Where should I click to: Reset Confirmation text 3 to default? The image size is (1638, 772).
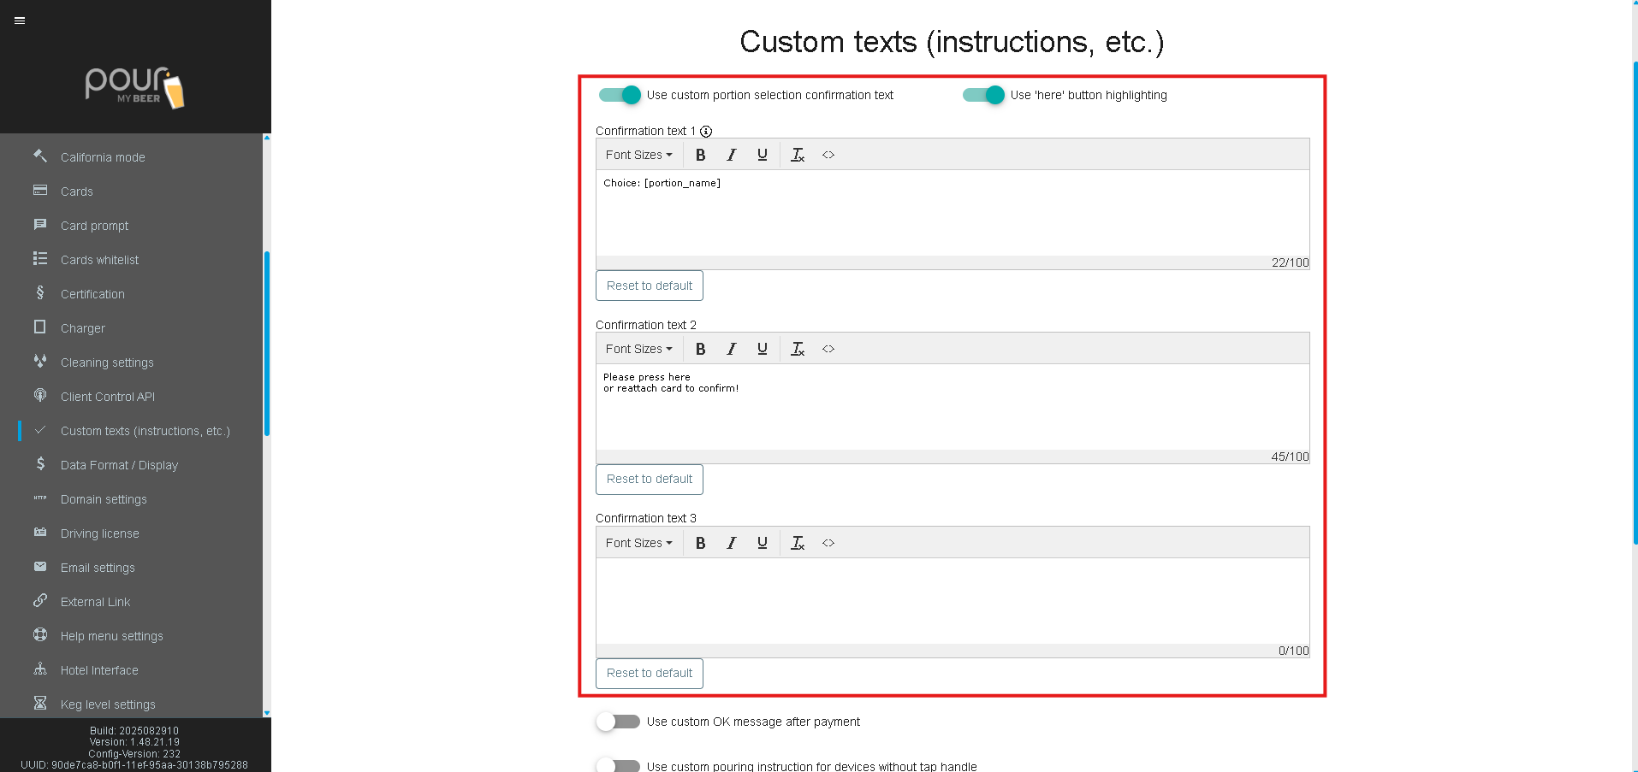coord(649,674)
